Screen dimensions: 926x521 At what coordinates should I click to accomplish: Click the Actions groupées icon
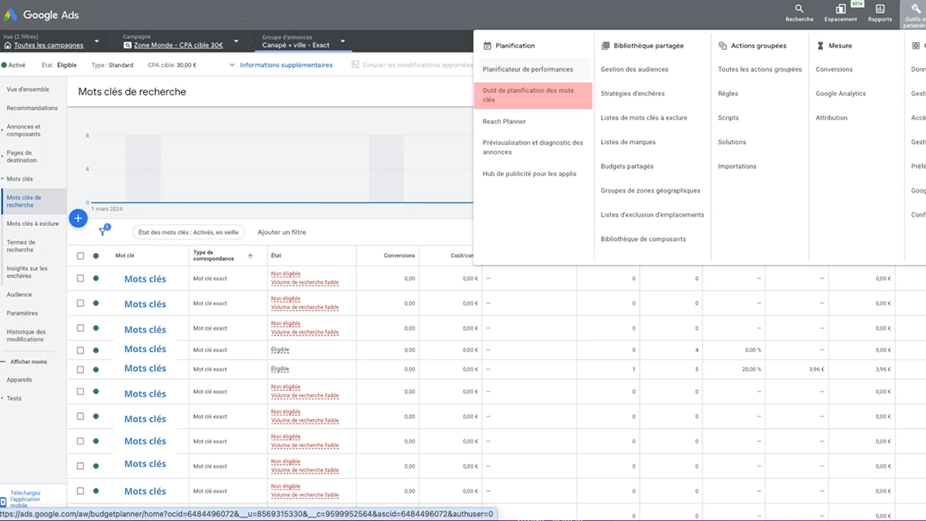coord(722,45)
